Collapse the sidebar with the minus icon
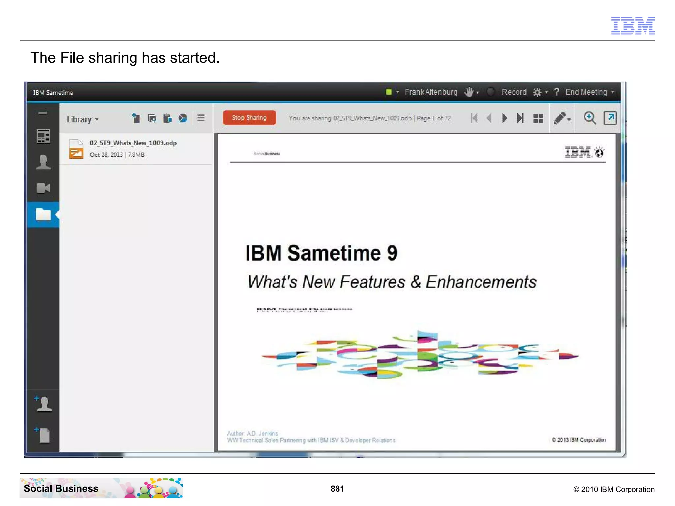 pyautogui.click(x=43, y=113)
